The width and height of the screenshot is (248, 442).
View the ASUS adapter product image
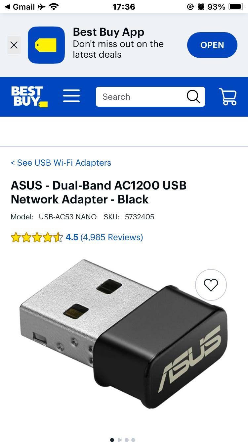pyautogui.click(x=123, y=335)
